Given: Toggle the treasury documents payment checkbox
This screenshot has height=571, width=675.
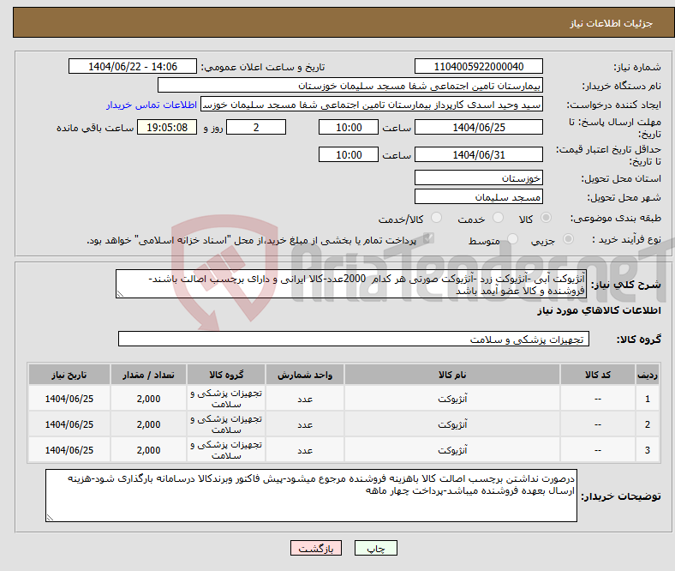Looking at the screenshot, I should pyautogui.click(x=428, y=240).
